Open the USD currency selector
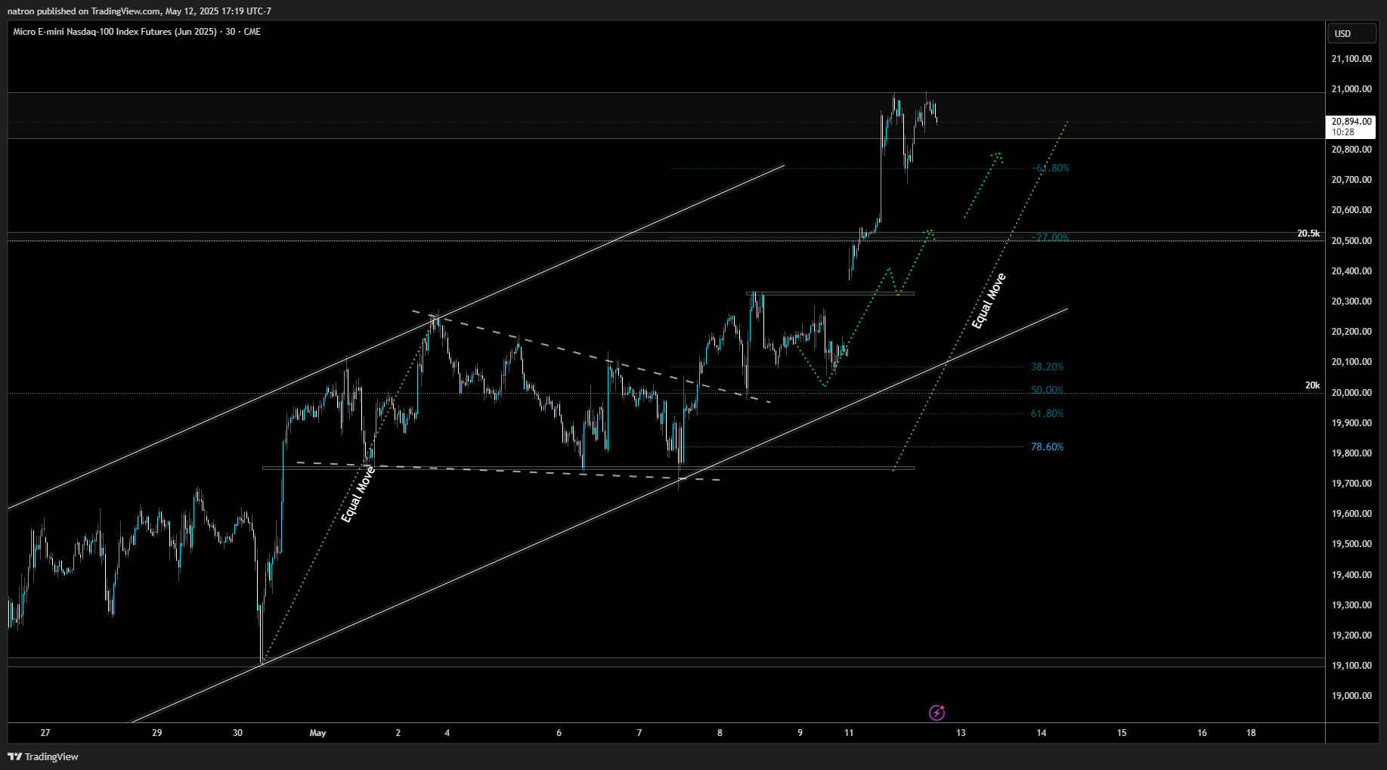This screenshot has width=1387, height=770. [1352, 33]
